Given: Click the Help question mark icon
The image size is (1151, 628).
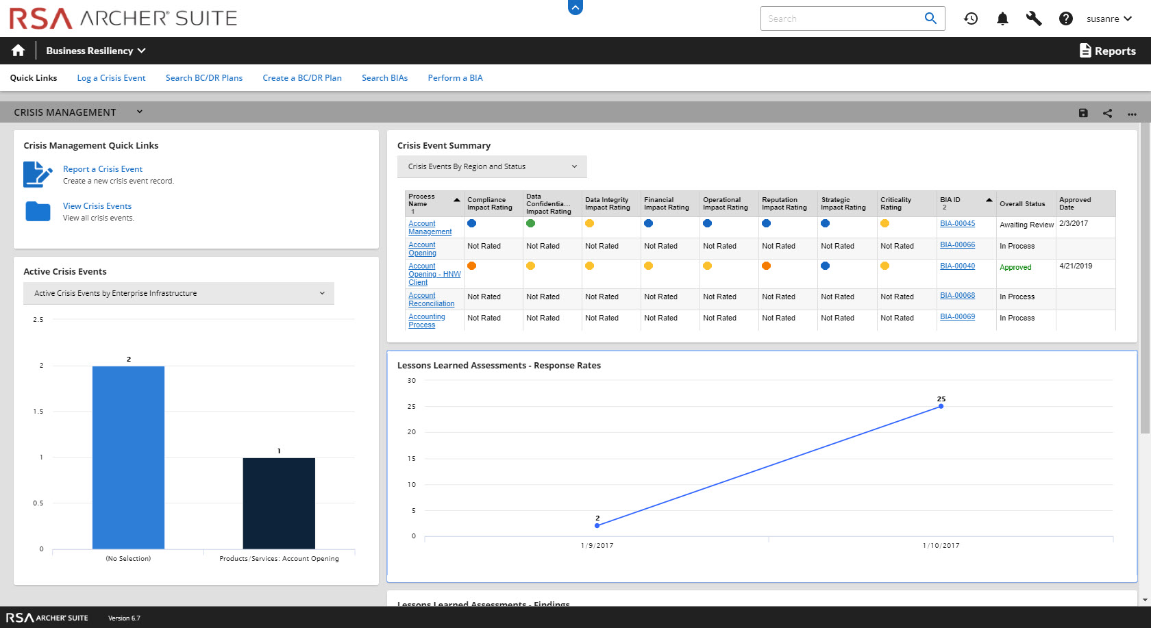Looking at the screenshot, I should point(1065,18).
